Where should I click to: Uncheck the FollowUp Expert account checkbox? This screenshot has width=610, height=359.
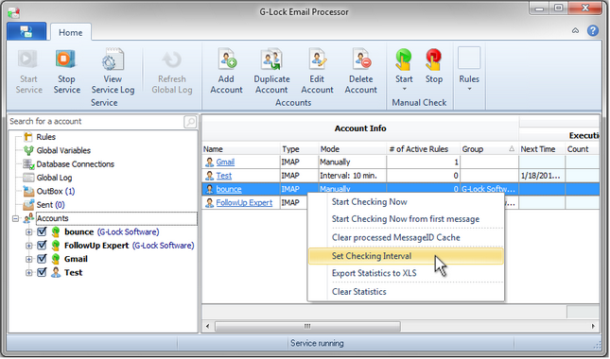[x=42, y=246]
